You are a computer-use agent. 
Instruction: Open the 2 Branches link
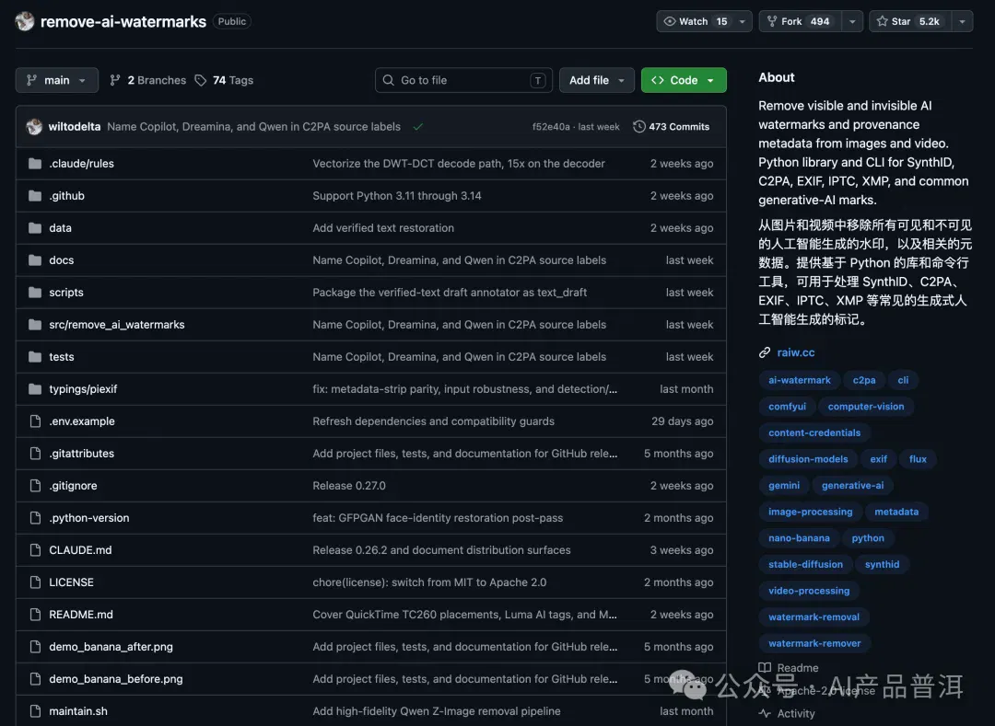click(147, 80)
